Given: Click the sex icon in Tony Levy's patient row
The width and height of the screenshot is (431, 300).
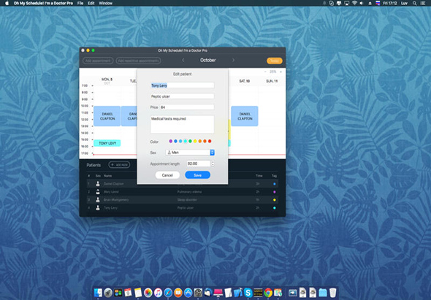Looking at the screenshot, I should 98,208.
